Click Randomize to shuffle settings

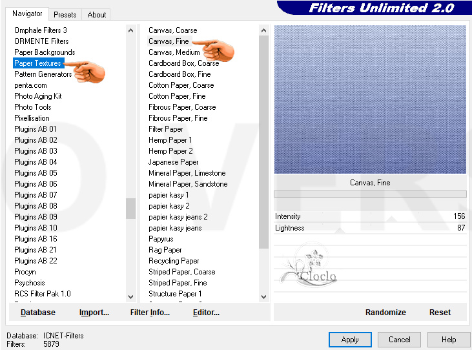(385, 313)
